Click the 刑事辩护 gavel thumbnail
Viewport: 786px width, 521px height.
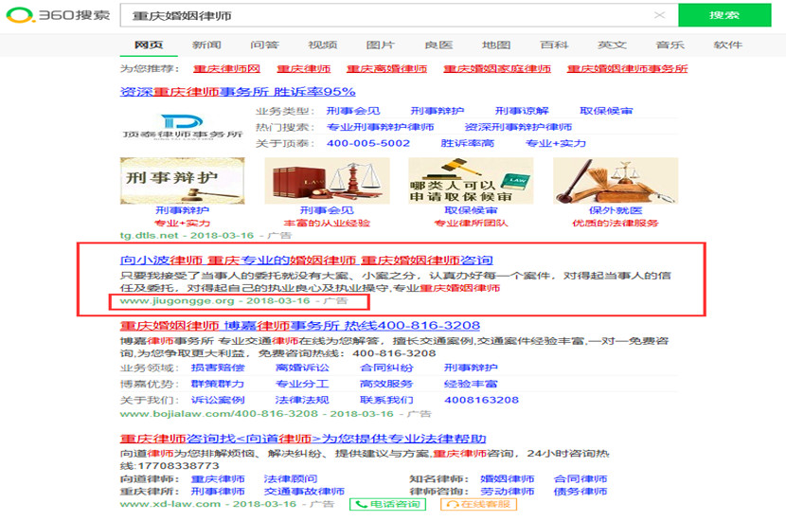click(183, 181)
